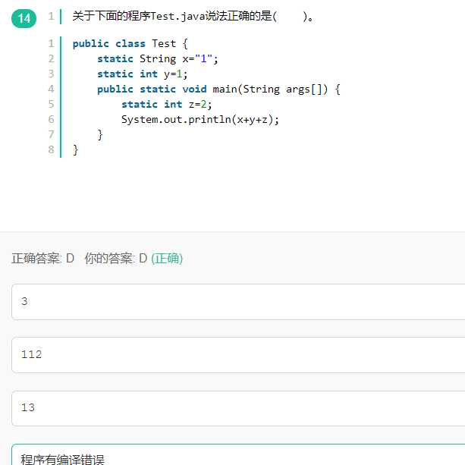
Task: Click line number 1 beside question text
Action: click(x=51, y=16)
